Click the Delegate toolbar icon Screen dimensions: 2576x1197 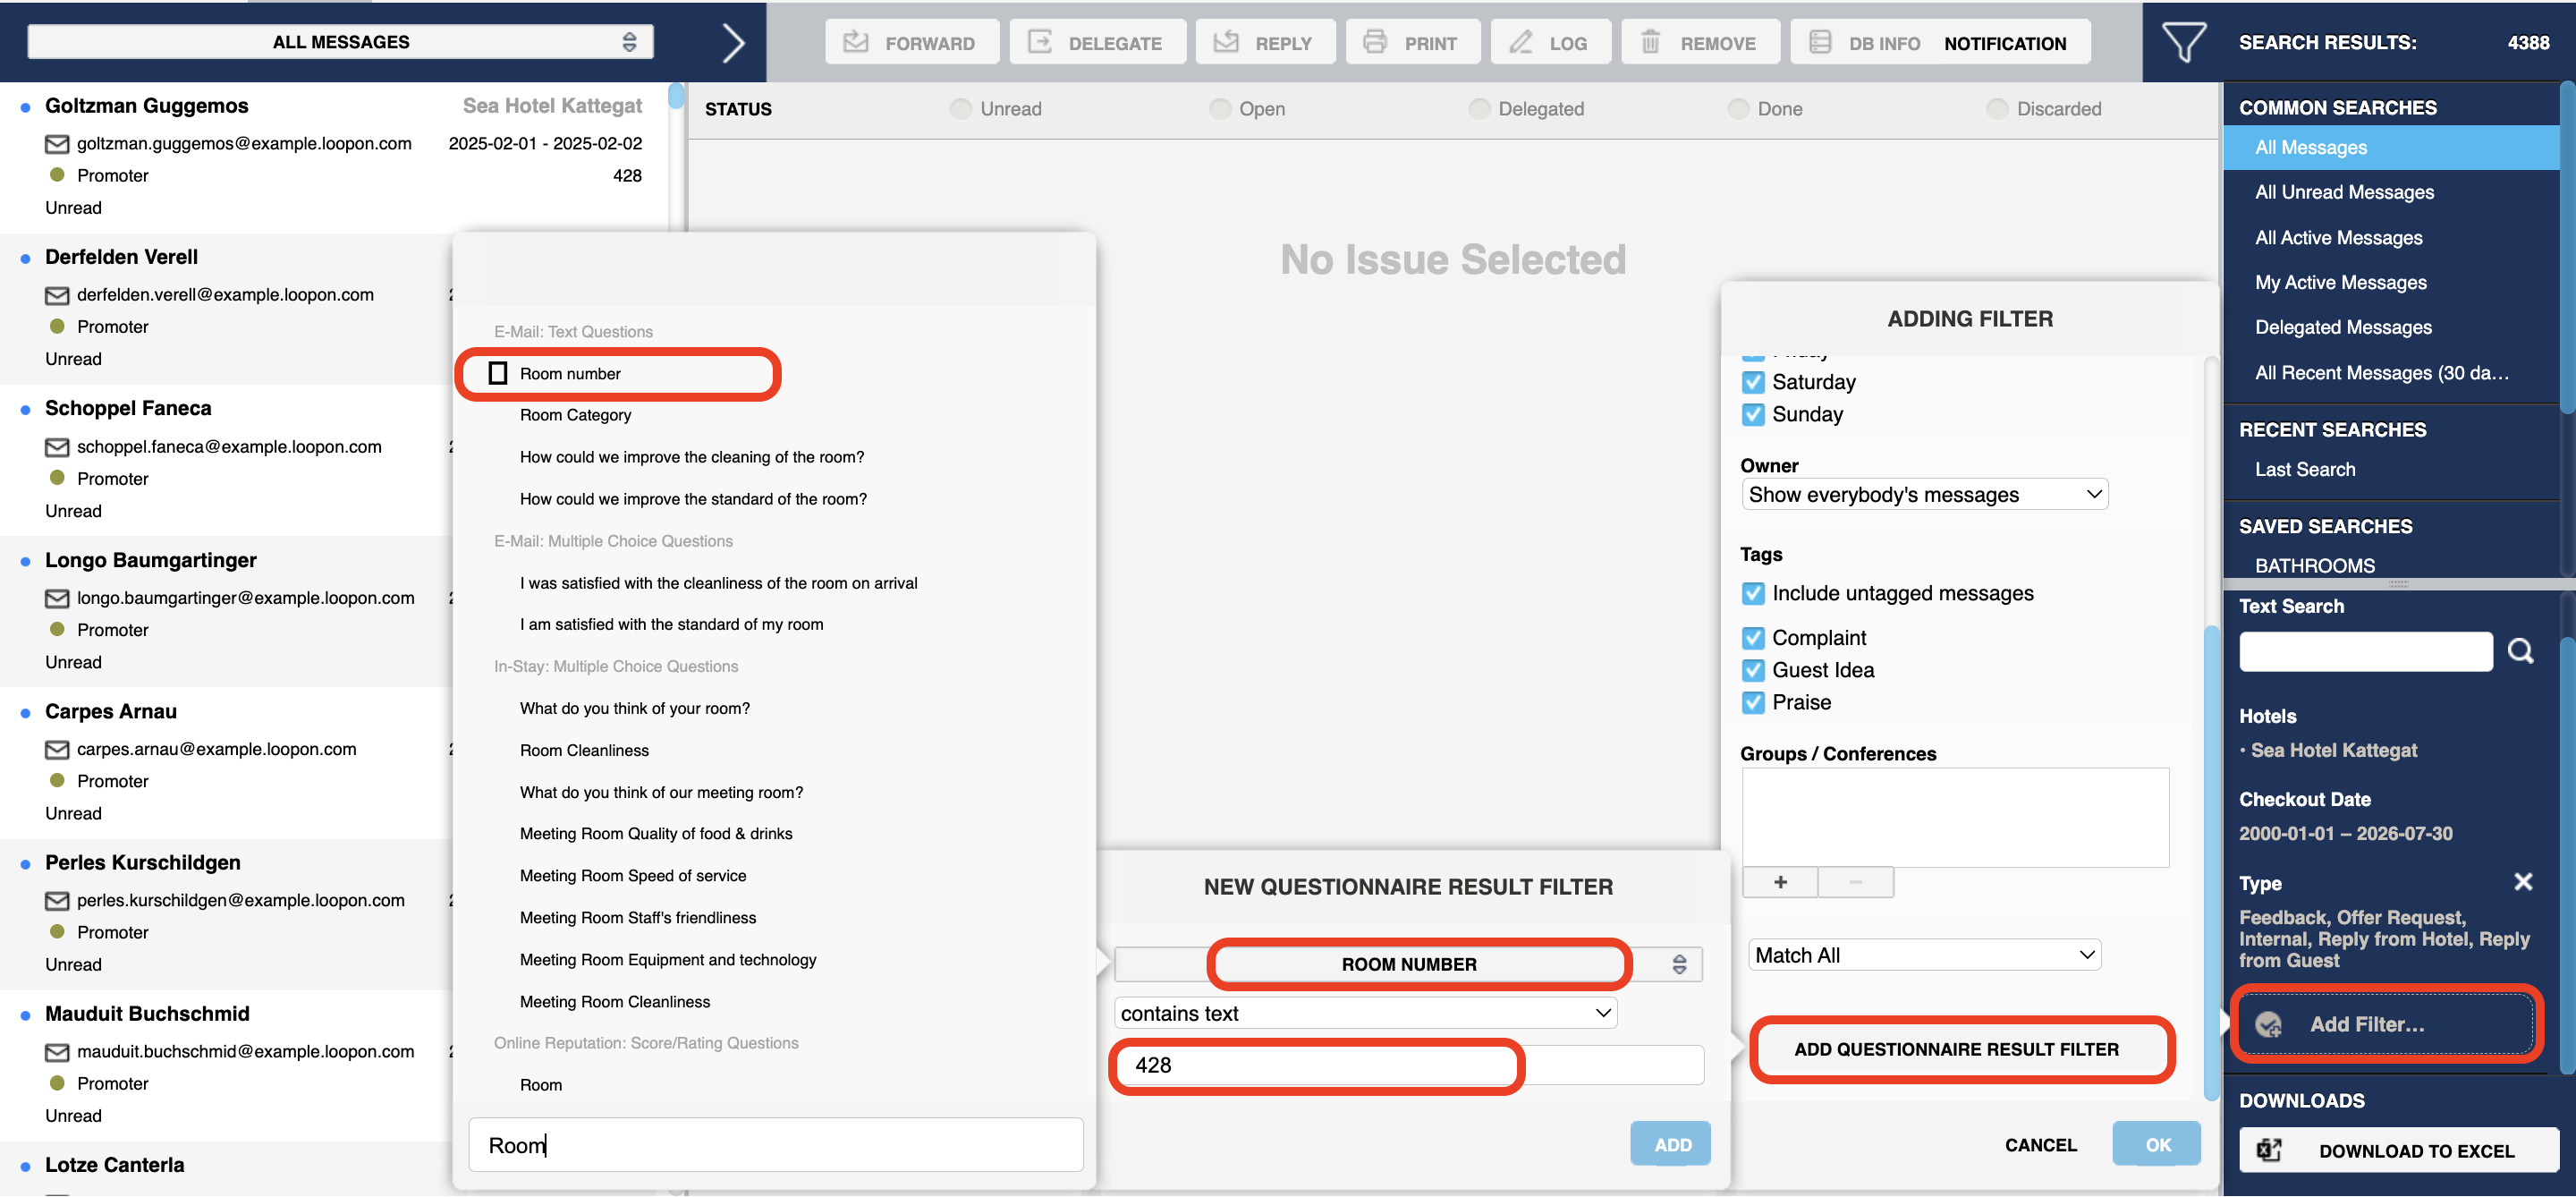1040,42
